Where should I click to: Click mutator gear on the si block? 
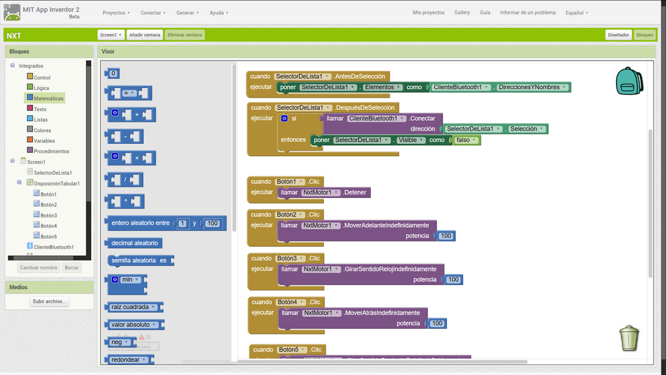click(284, 118)
